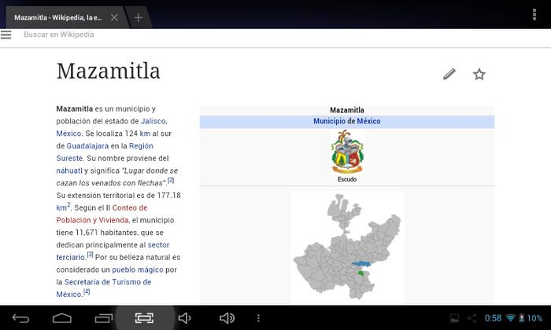Open the recent apps overview
551x330 pixels.
[x=104, y=318]
